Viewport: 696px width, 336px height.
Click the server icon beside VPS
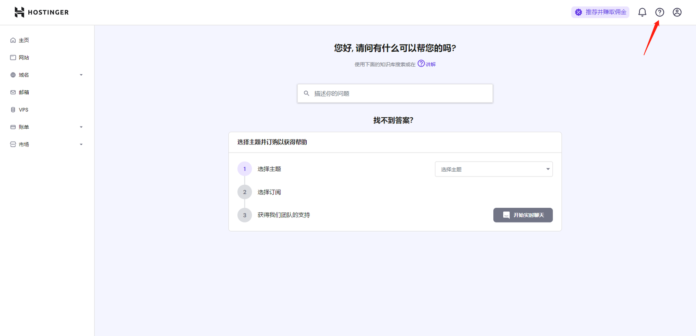click(x=13, y=110)
